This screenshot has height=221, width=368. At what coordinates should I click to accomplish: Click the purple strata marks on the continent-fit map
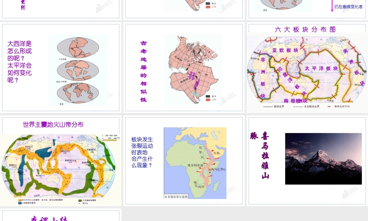click(195, 80)
